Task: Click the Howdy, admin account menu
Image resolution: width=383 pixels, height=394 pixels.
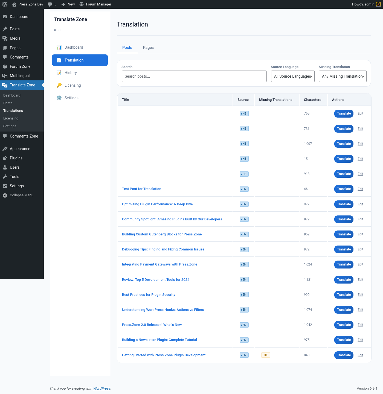Action: 366,4
